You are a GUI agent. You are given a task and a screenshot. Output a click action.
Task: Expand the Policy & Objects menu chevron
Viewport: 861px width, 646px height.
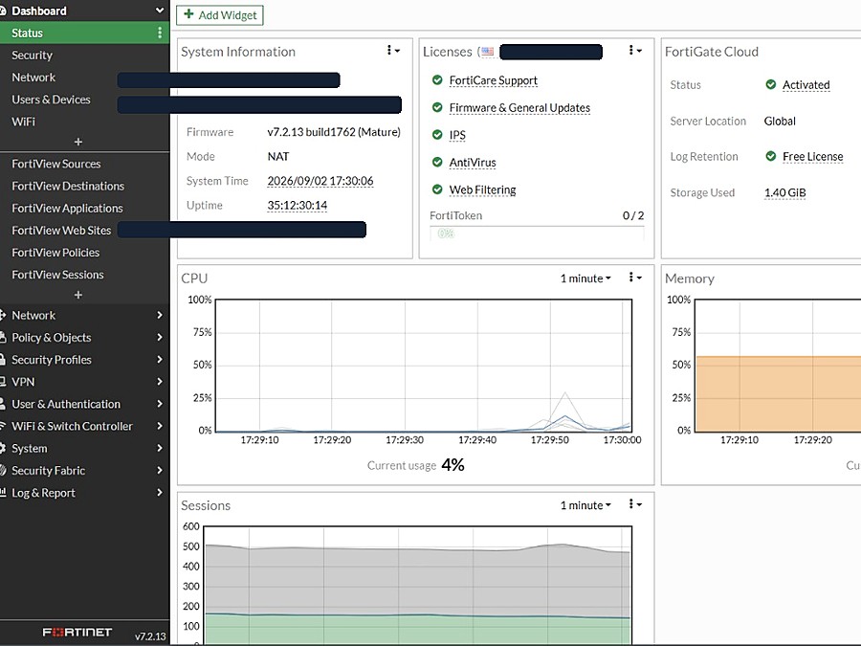(x=160, y=337)
